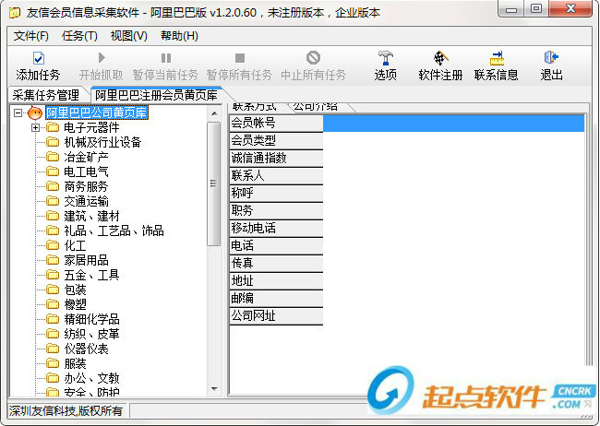Click the 邮编 field label
Image resolution: width=600 pixels, height=426 pixels.
(276, 299)
